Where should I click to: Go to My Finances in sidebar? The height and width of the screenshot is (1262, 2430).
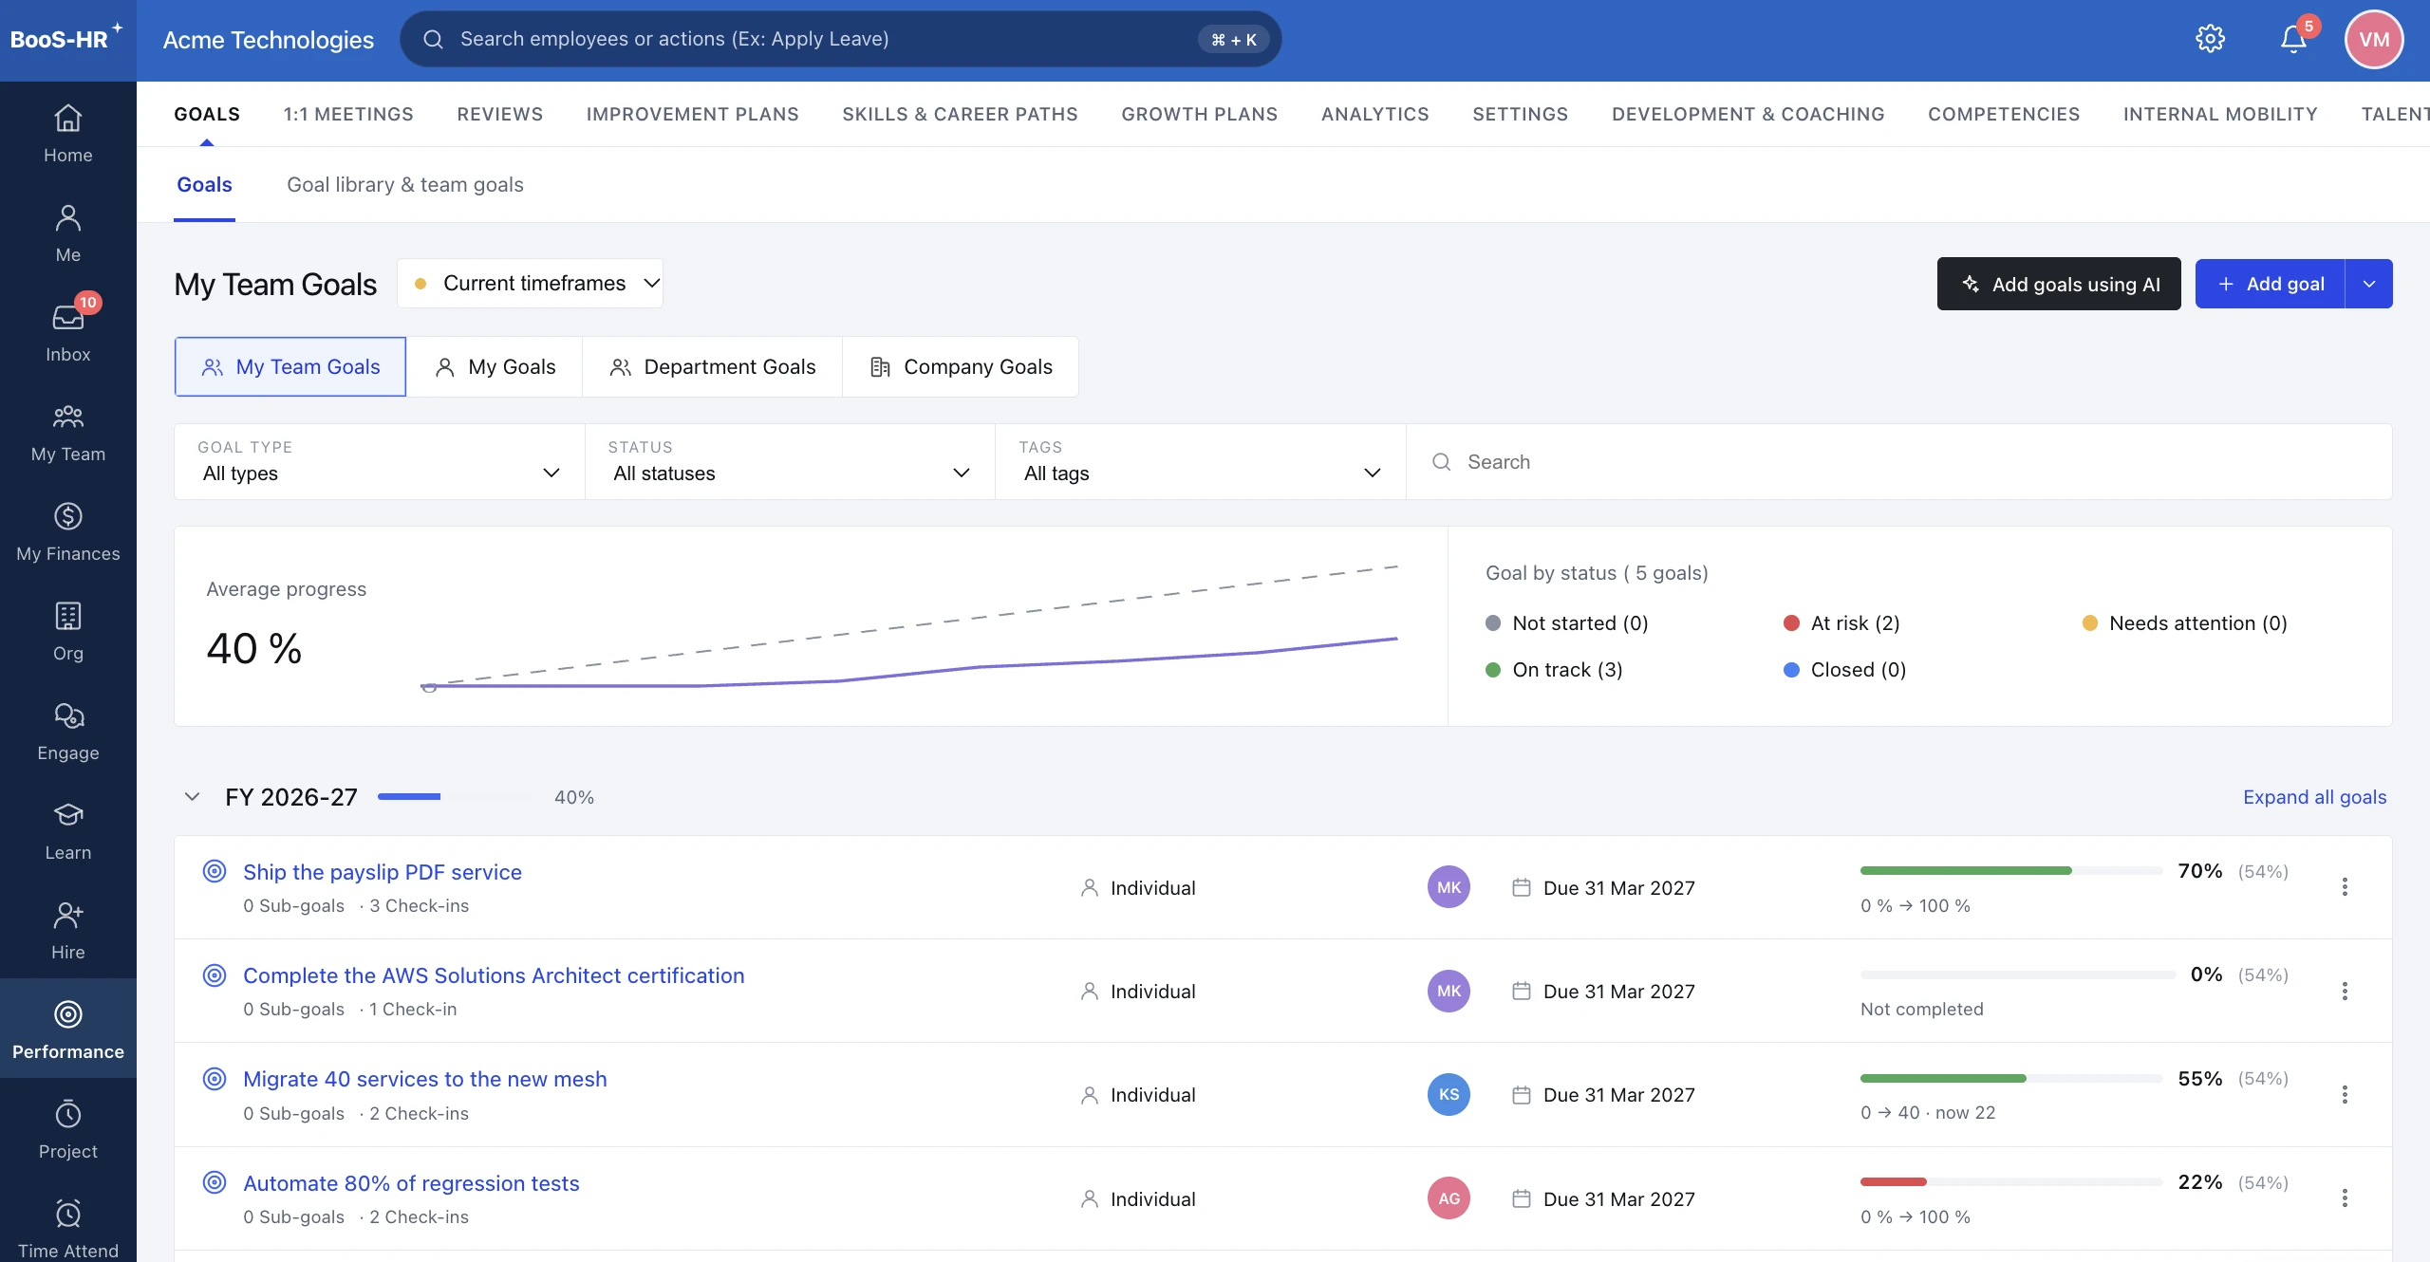(68, 532)
